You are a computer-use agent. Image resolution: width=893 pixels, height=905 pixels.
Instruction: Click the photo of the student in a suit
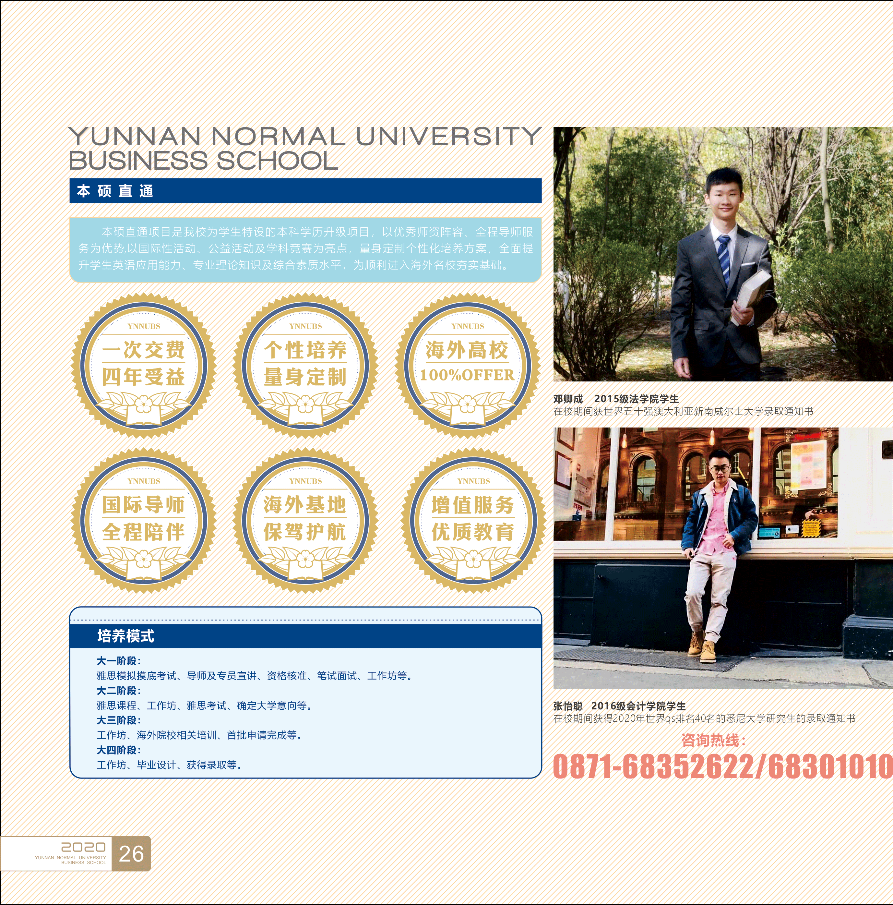coord(722,253)
